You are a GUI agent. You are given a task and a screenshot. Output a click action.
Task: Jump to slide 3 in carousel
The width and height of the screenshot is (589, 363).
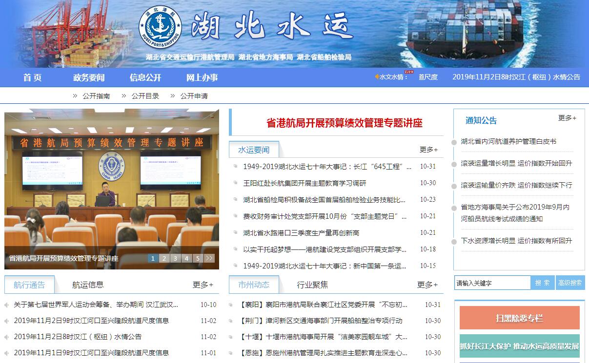175,258
